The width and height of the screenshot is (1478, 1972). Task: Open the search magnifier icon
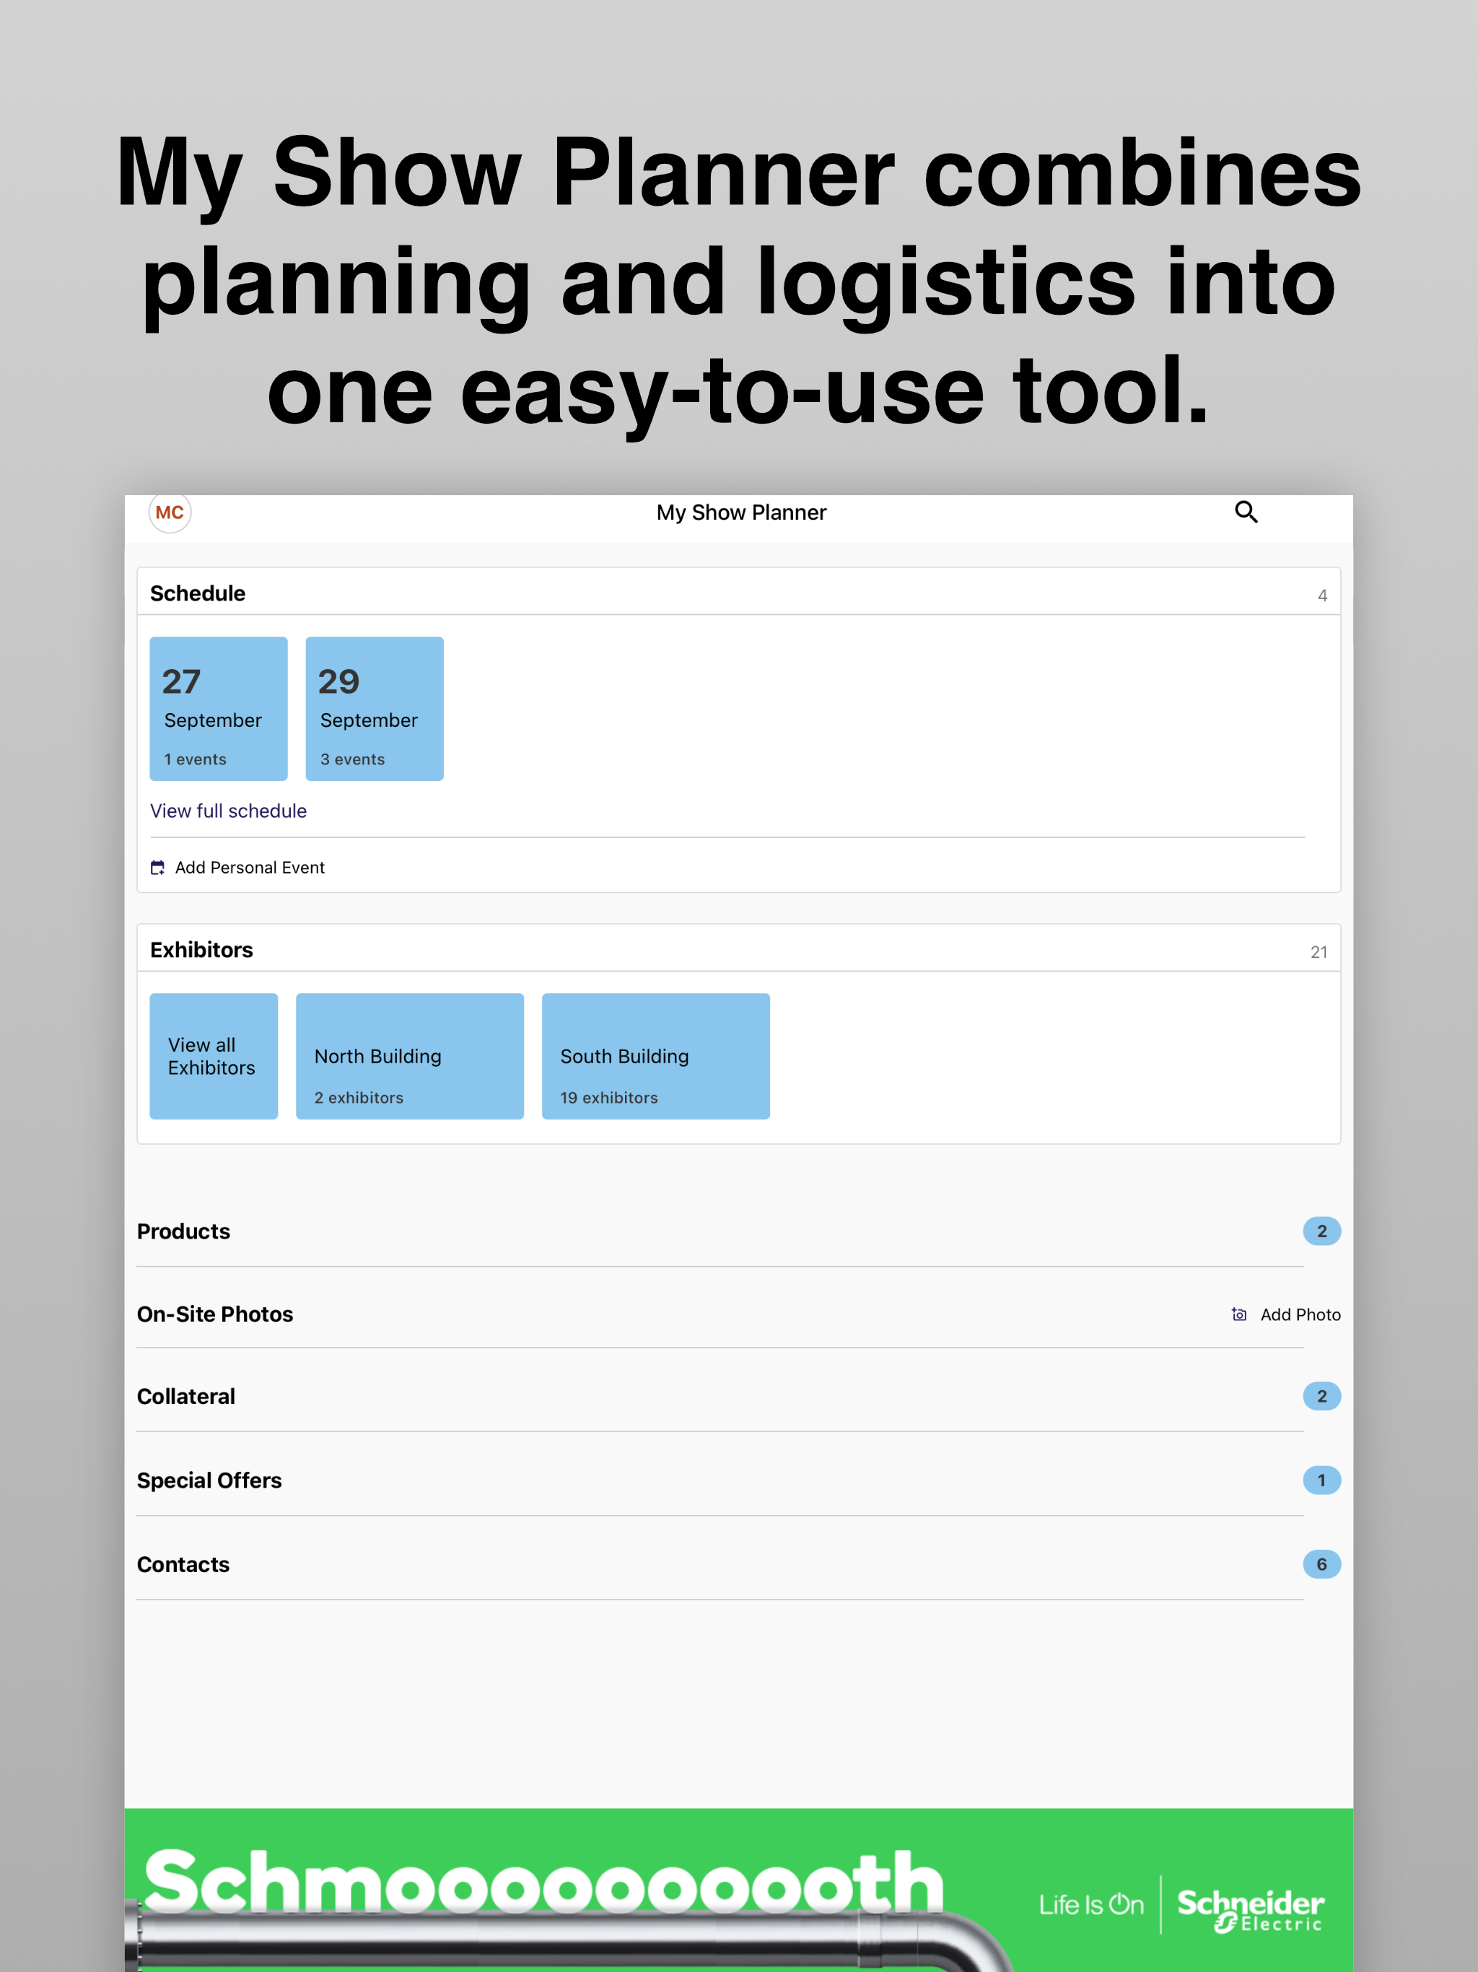click(1246, 512)
